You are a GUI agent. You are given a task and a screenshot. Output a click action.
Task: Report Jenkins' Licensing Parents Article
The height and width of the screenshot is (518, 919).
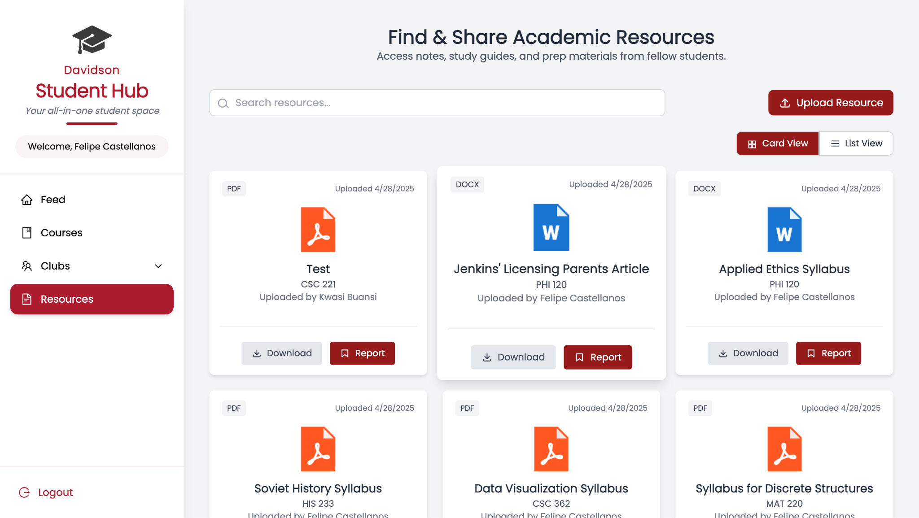tap(598, 357)
